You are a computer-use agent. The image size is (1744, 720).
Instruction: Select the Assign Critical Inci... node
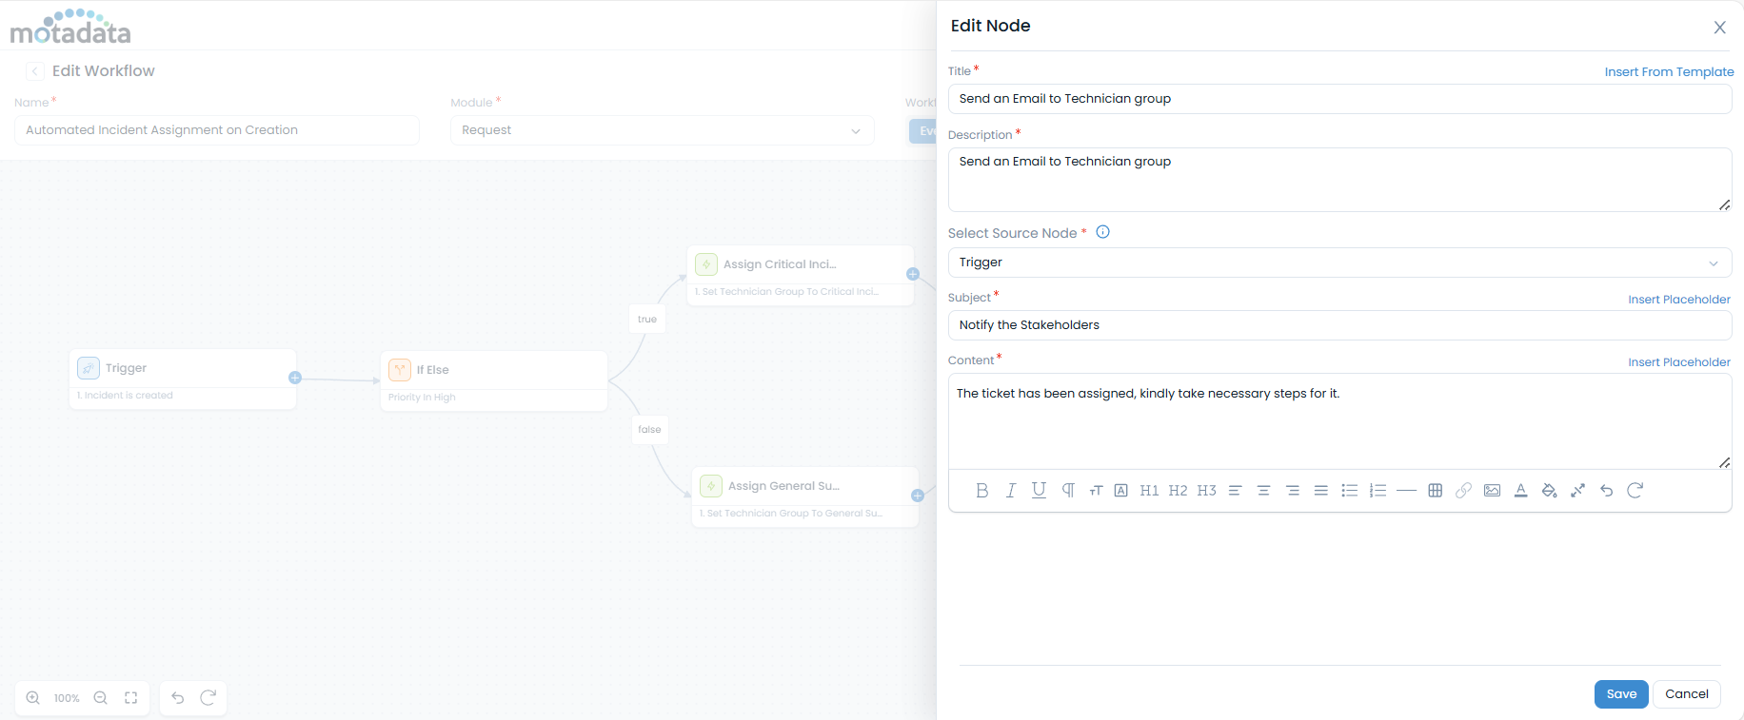801,276
